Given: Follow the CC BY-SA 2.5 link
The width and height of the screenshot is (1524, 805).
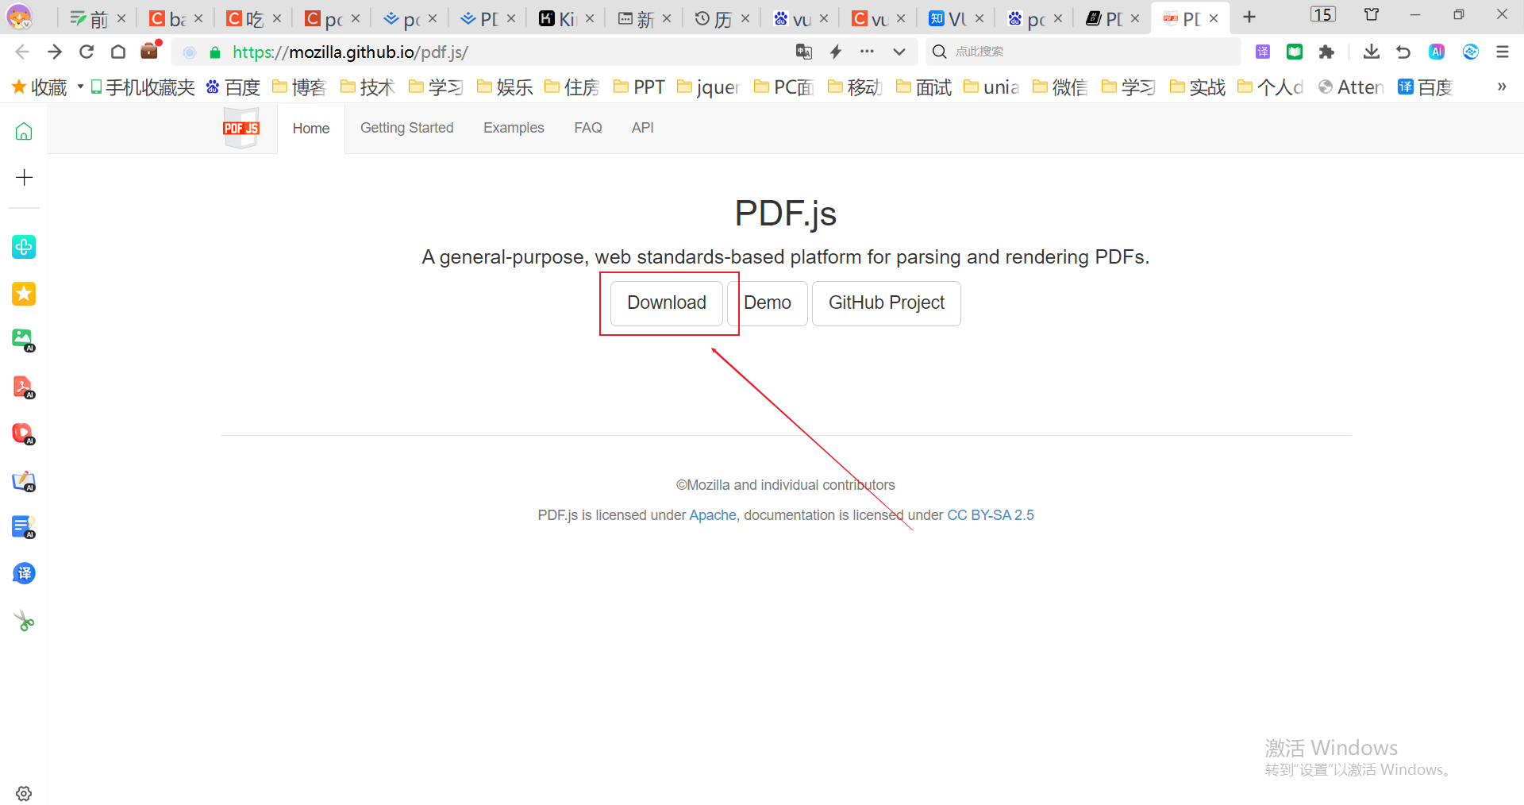Looking at the screenshot, I should click(x=991, y=515).
